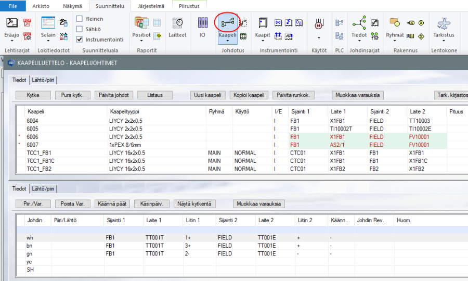Enable the Yleinen checkbox
Screen dimensions: 468x281
pos(80,19)
